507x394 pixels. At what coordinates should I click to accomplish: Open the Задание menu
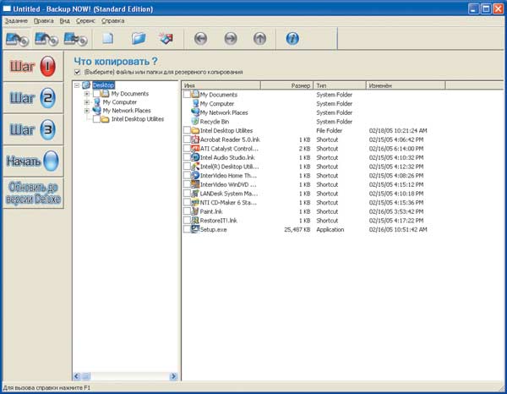pyautogui.click(x=16, y=21)
